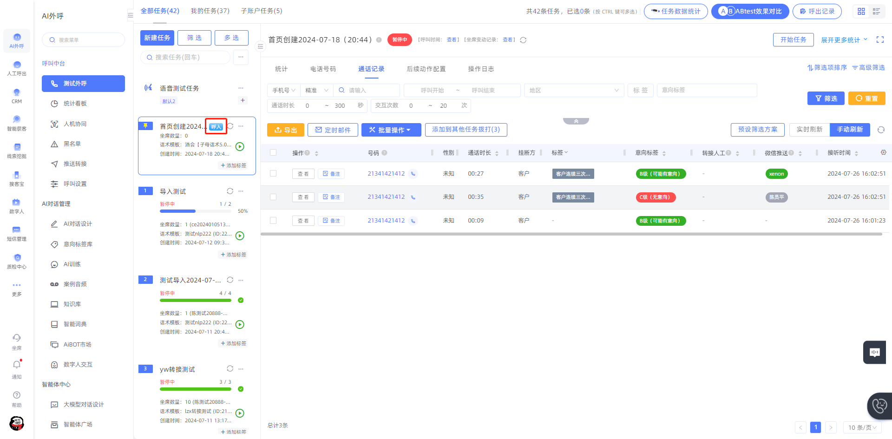Open floating customer service headset icon
This screenshot has height=439, width=892.
(879, 406)
